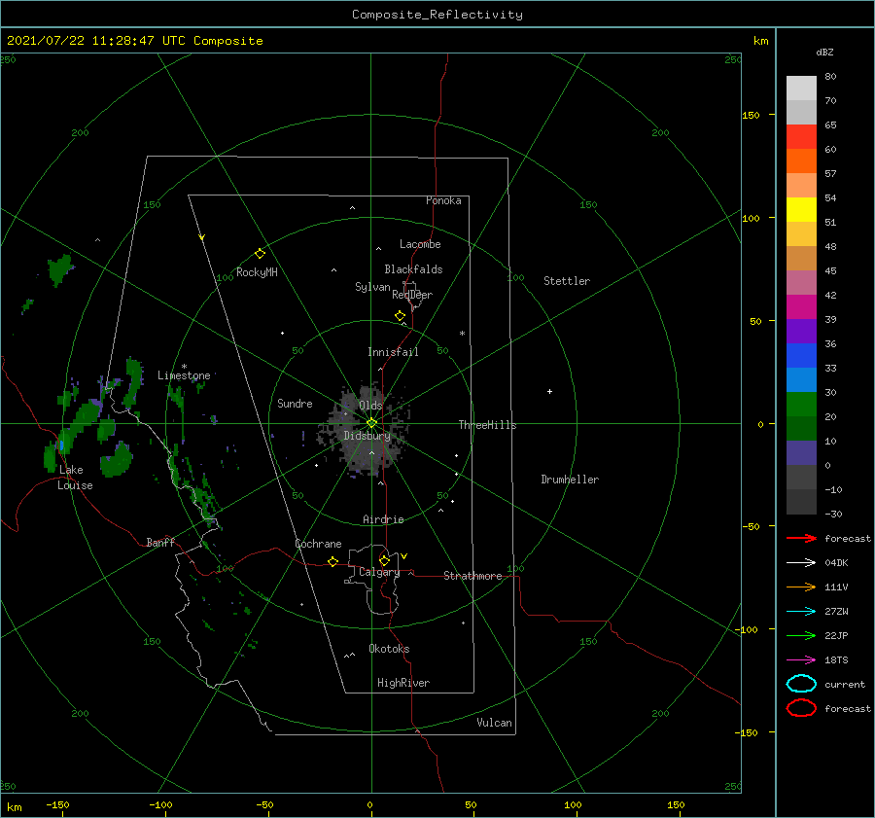Click the RockyMH label
This screenshot has height=818, width=875.
[x=257, y=272]
